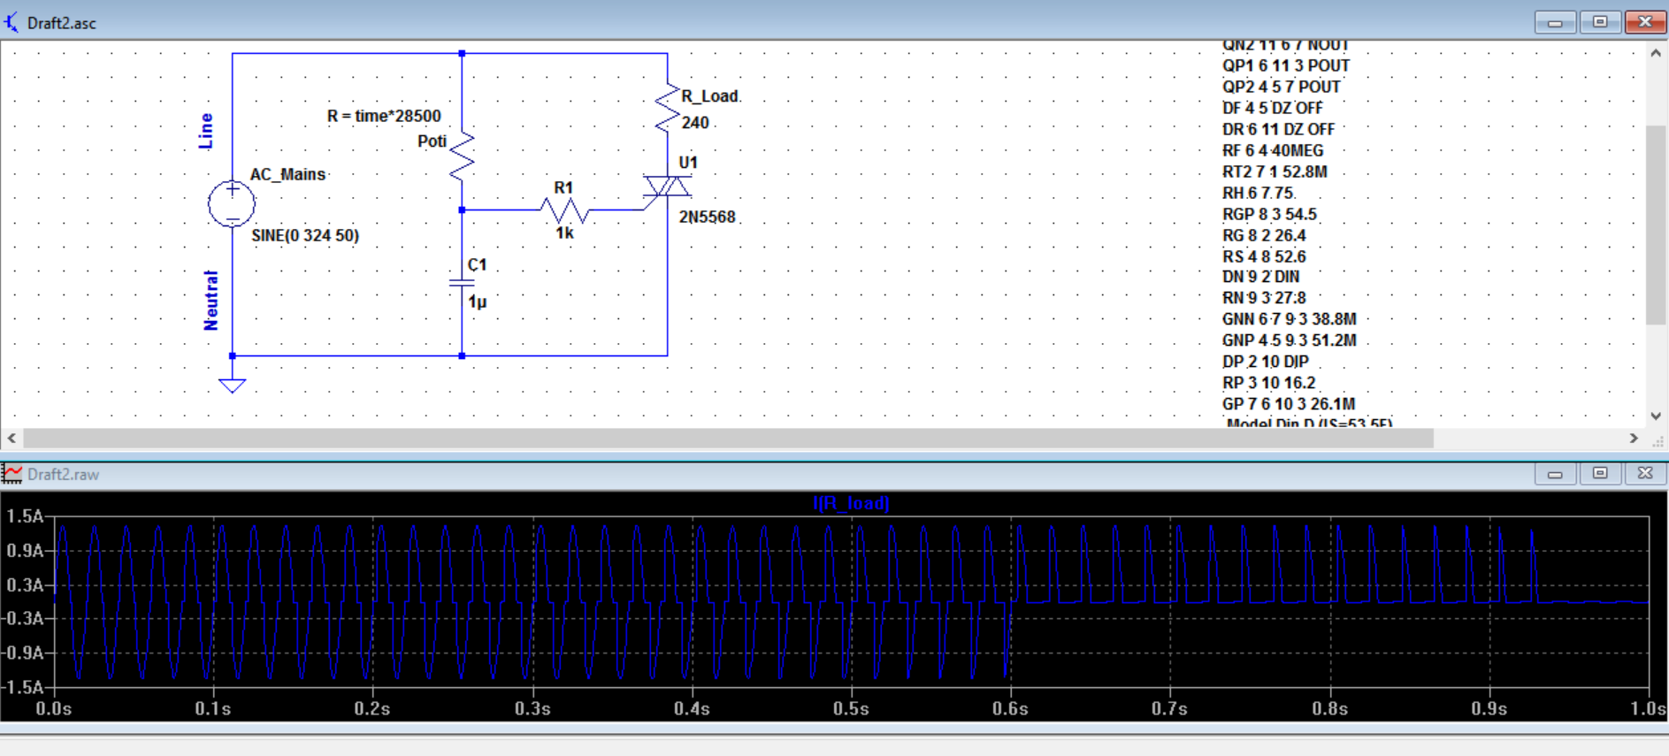Image resolution: width=1669 pixels, height=756 pixels.
Task: Click the R1 name label
Action: [563, 187]
